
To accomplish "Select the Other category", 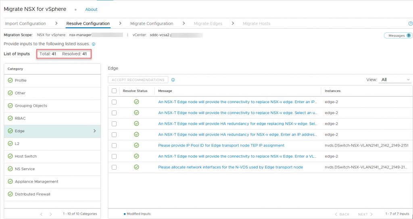I will (52, 93).
